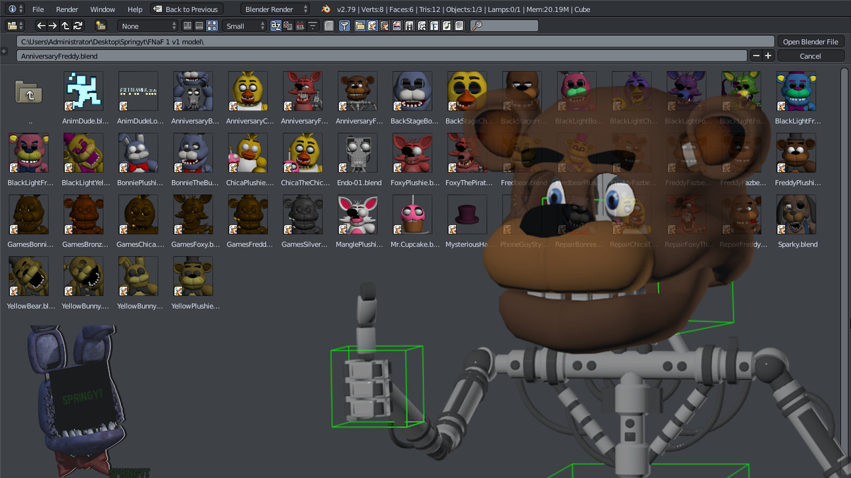The image size is (851, 478).
Task: Click Open Blender File button
Action: [x=810, y=42]
